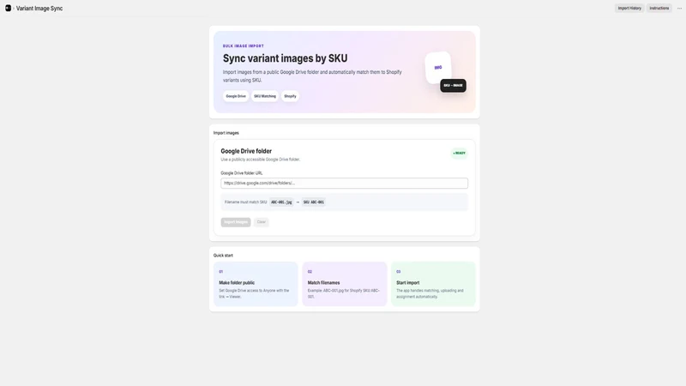Click the Google Drive folder section heading

pyautogui.click(x=246, y=151)
